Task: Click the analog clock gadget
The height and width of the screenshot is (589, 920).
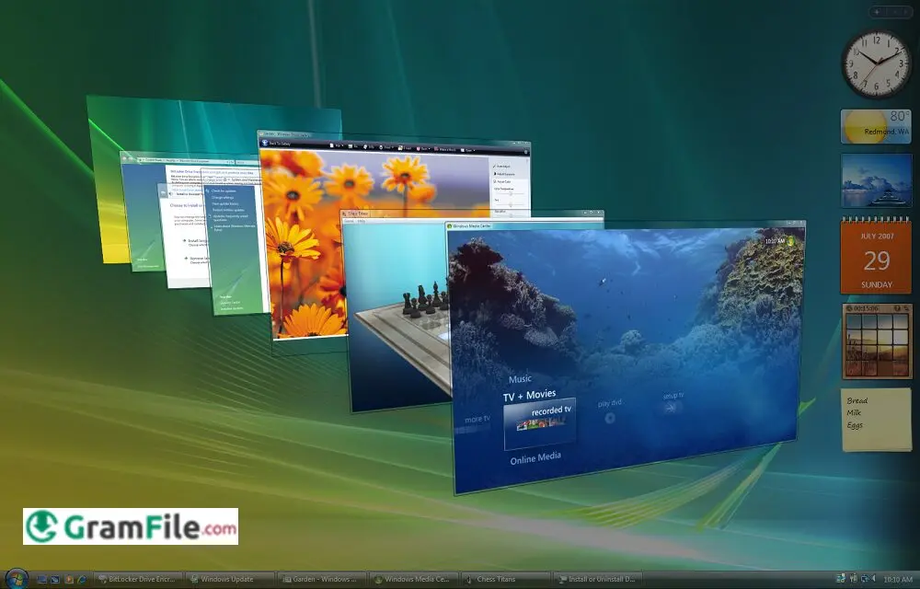Action: [875, 64]
